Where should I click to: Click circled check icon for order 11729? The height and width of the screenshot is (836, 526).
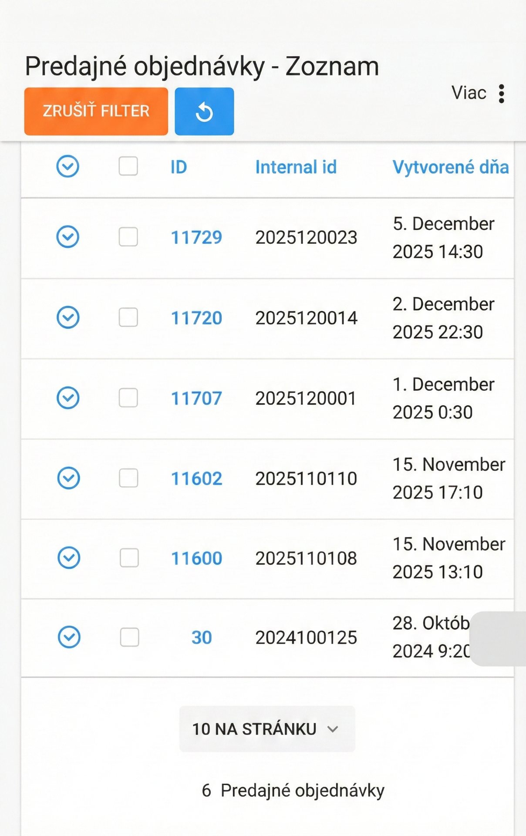pyautogui.click(x=68, y=237)
